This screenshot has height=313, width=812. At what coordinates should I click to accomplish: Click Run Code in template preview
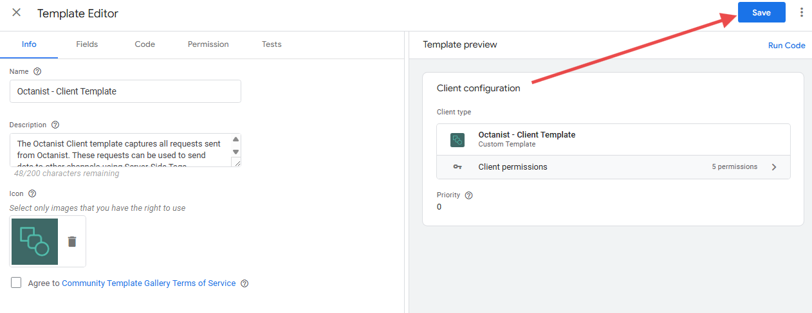pos(786,46)
